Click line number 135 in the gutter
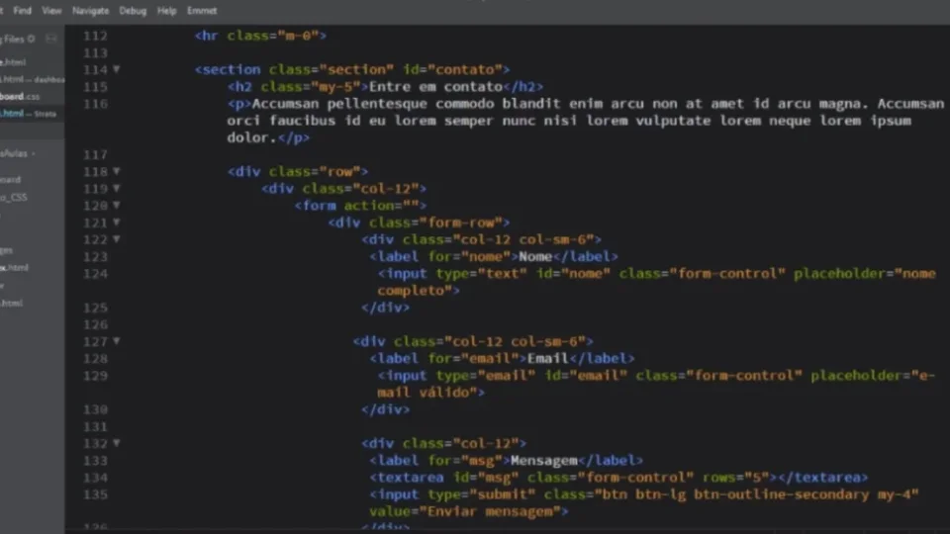 (95, 494)
